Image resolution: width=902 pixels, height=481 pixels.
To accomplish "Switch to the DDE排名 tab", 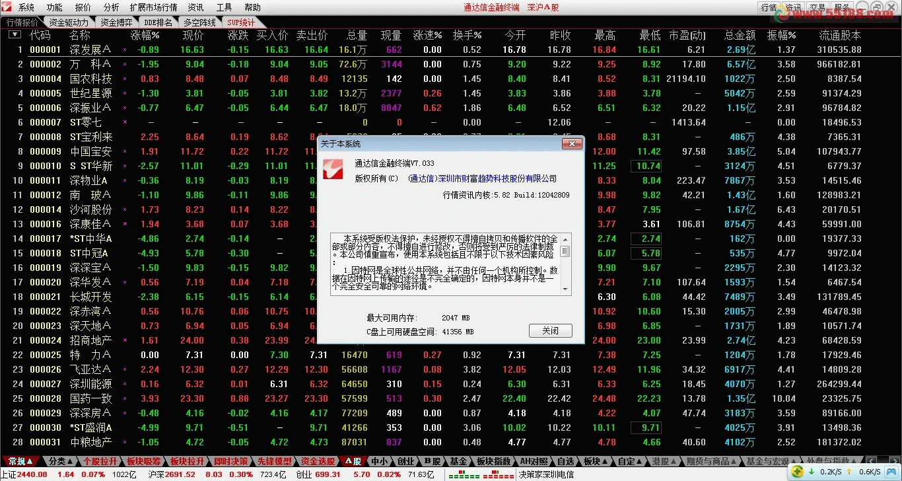I will (157, 22).
